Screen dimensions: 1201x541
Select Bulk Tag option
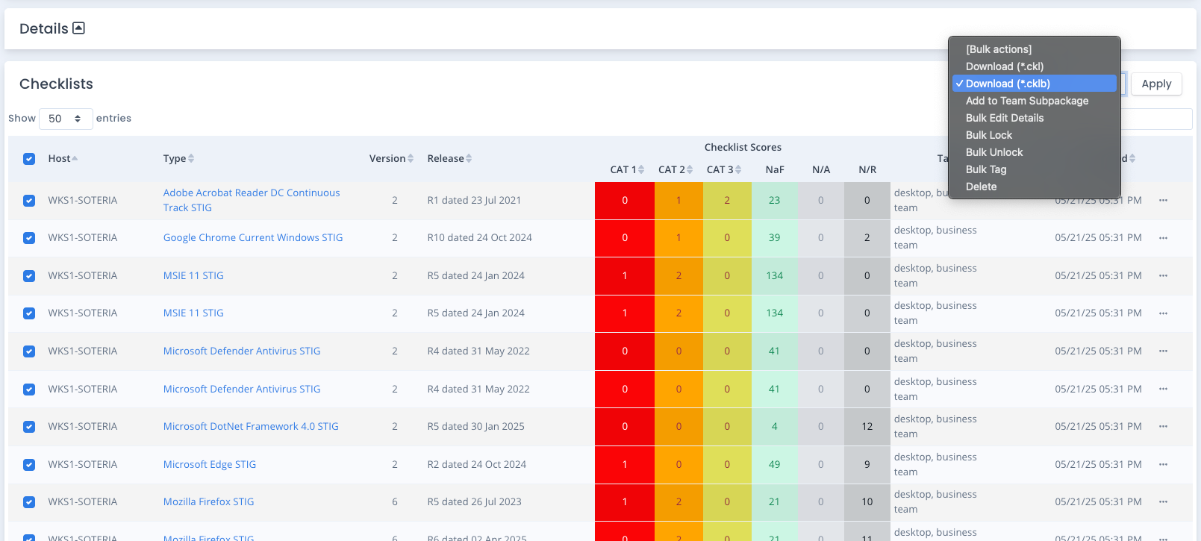(x=1035, y=169)
